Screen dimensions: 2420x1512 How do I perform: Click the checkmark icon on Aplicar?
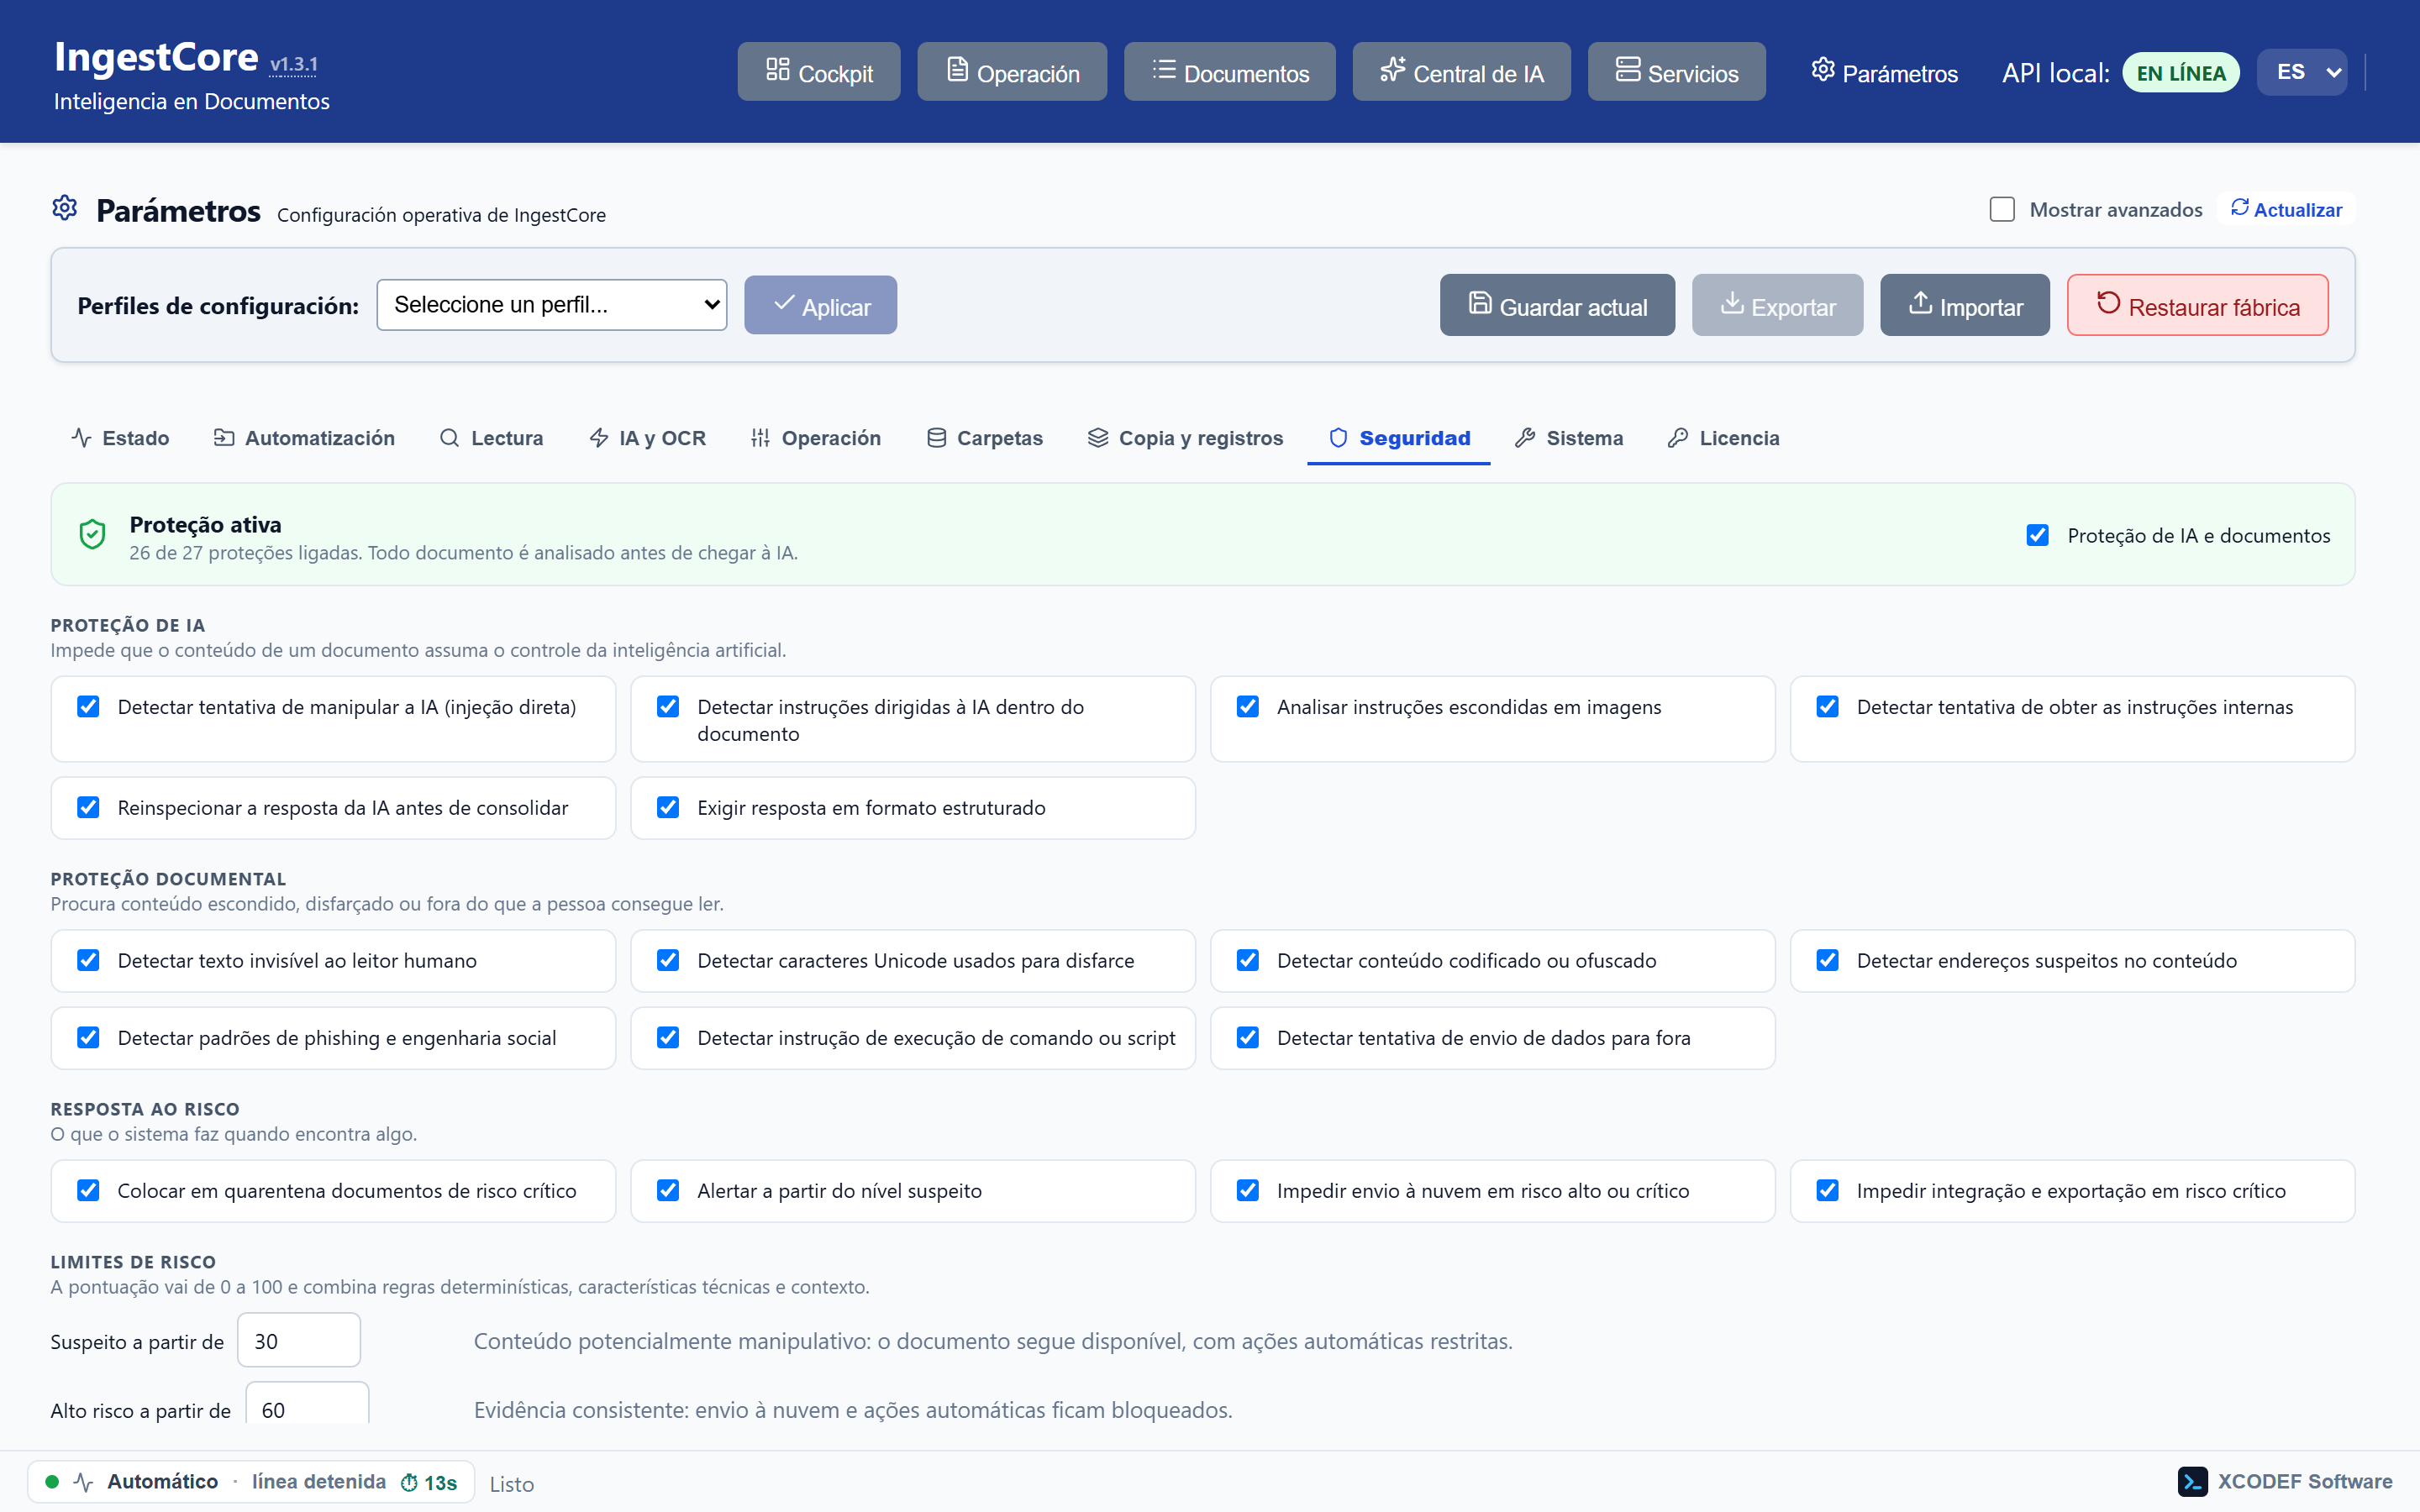pyautogui.click(x=784, y=303)
